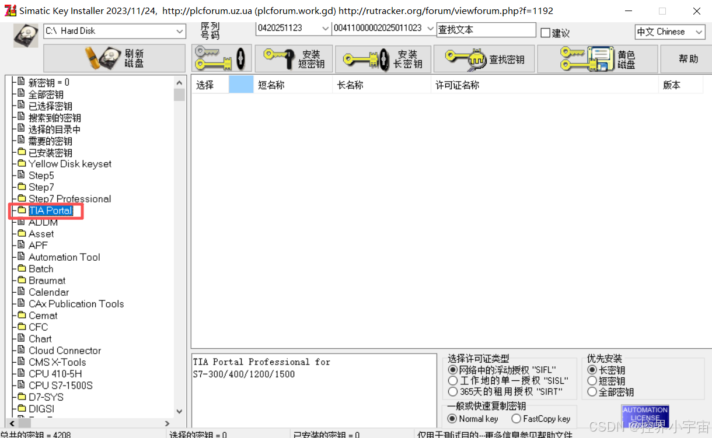Image resolution: width=712 pixels, height=438 pixels.
Task: Click the Batch folder icon
Action: click(22, 268)
